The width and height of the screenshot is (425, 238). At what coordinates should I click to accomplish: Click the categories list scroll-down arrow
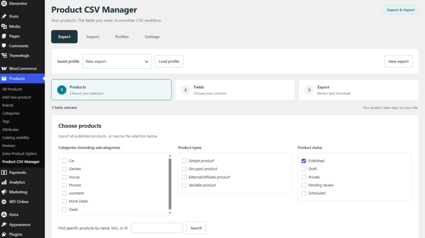[x=170, y=213]
